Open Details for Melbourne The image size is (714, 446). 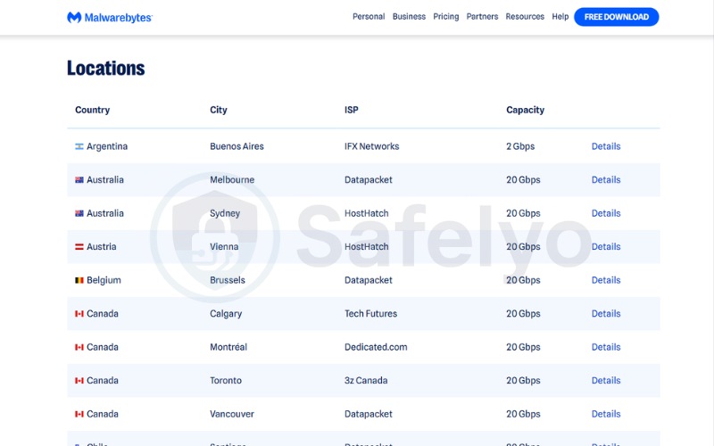606,180
